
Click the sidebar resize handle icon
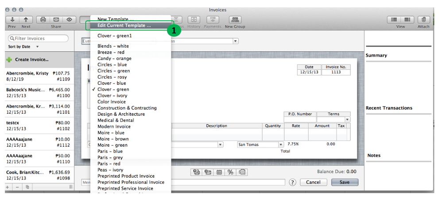pyautogui.click(x=70, y=187)
